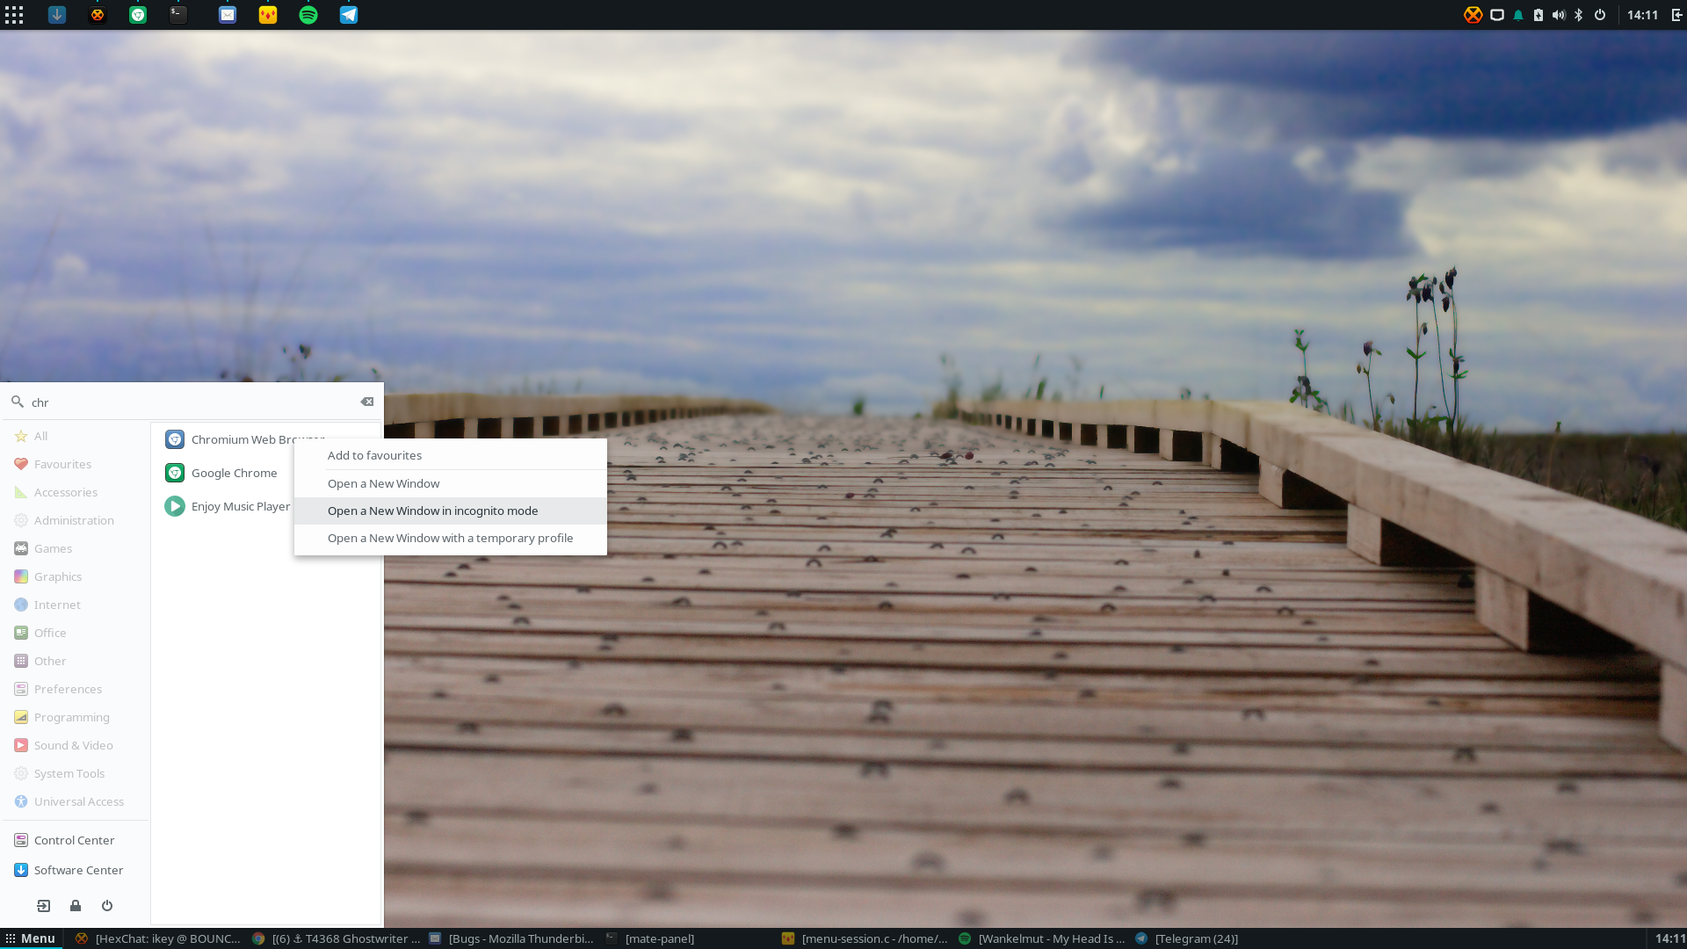This screenshot has width=1687, height=949.
Task: Open Control Center from the menu
Action: [76, 840]
